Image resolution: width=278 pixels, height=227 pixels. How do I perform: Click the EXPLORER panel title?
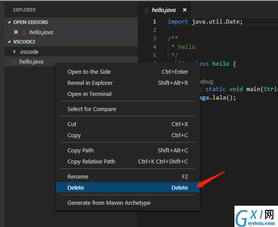coord(24,10)
